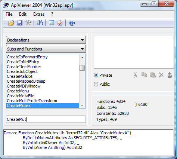Click the empty selected items text box
This screenshot has height=159, width=177.
click(134, 52)
